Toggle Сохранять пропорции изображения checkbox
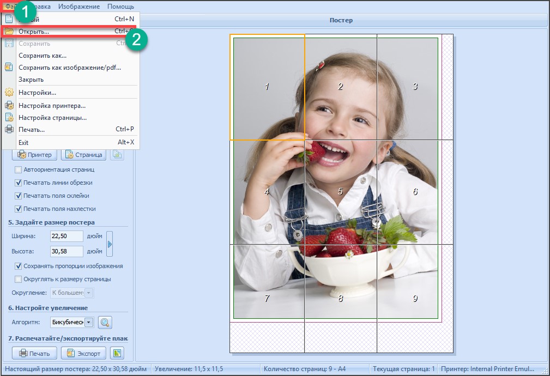Screen dimensions: 550x376 pyautogui.click(x=19, y=266)
